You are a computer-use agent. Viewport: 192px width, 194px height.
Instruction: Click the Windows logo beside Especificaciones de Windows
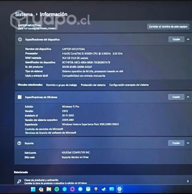pos(20,97)
